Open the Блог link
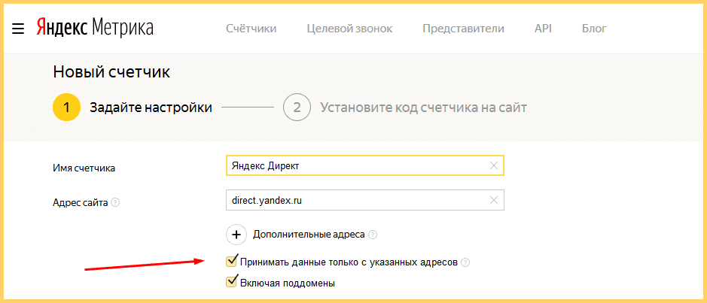The width and height of the screenshot is (707, 303). coord(594,29)
